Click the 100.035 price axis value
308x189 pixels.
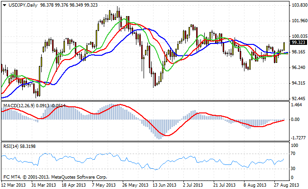(x=299, y=36)
